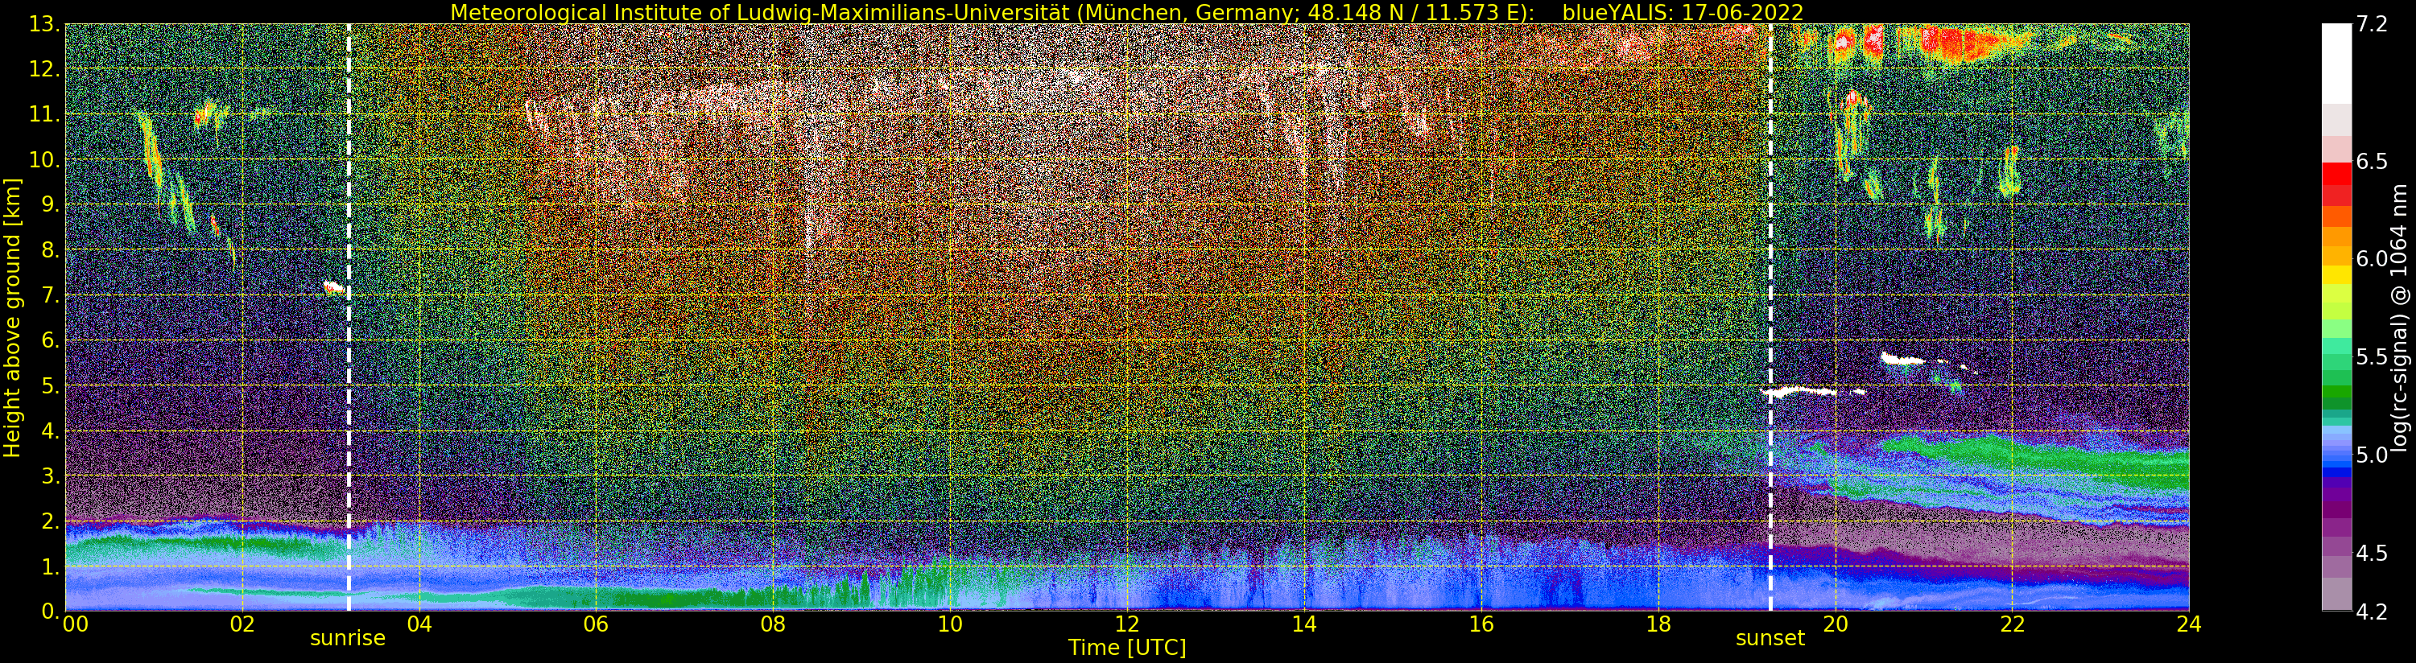
Task: Click the 11. tick on the height axis
Action: (x=44, y=114)
